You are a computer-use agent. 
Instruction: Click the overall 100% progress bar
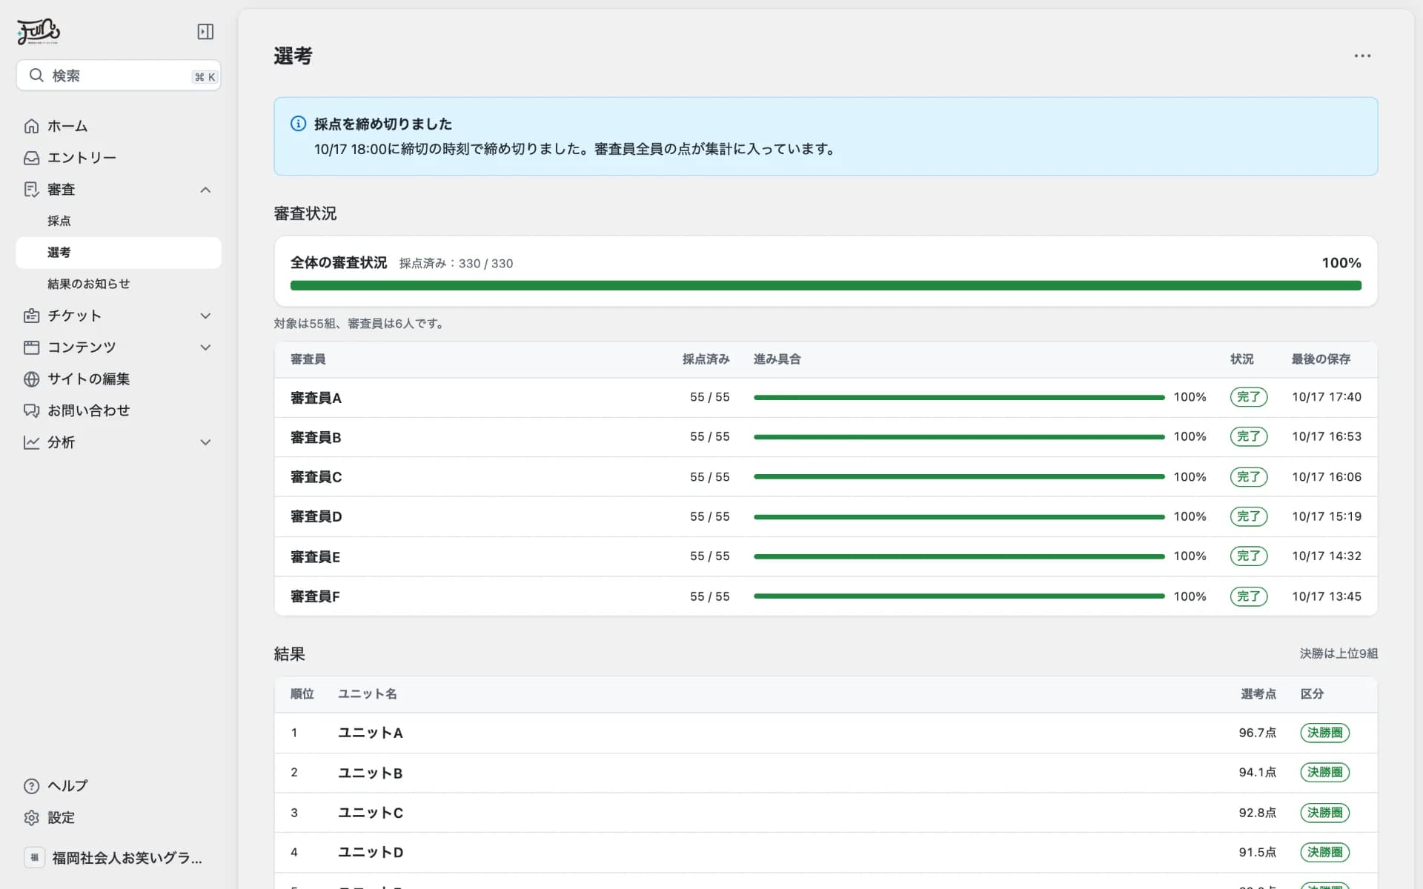(826, 285)
